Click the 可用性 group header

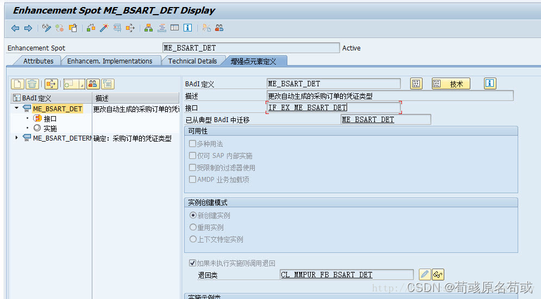click(351, 131)
